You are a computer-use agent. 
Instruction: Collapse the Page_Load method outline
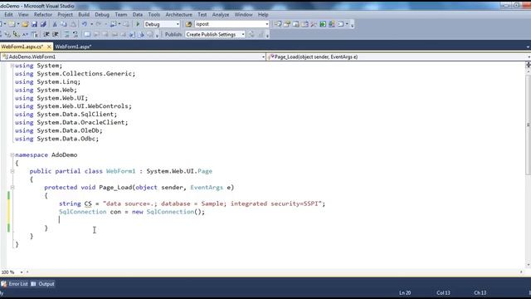(x=12, y=187)
